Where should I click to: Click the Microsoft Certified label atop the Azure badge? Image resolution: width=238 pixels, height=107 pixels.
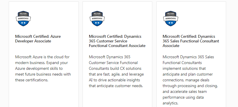coord(23,14)
